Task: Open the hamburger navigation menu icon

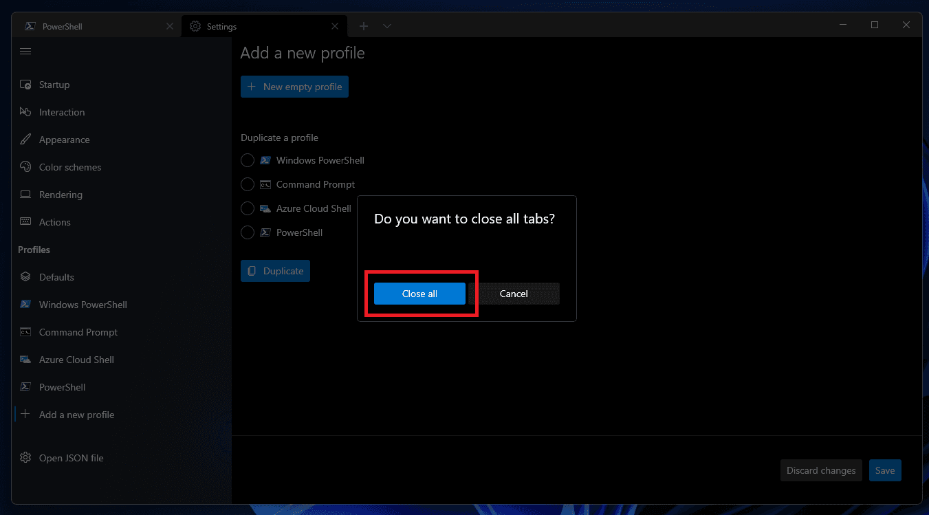Action: click(x=25, y=52)
